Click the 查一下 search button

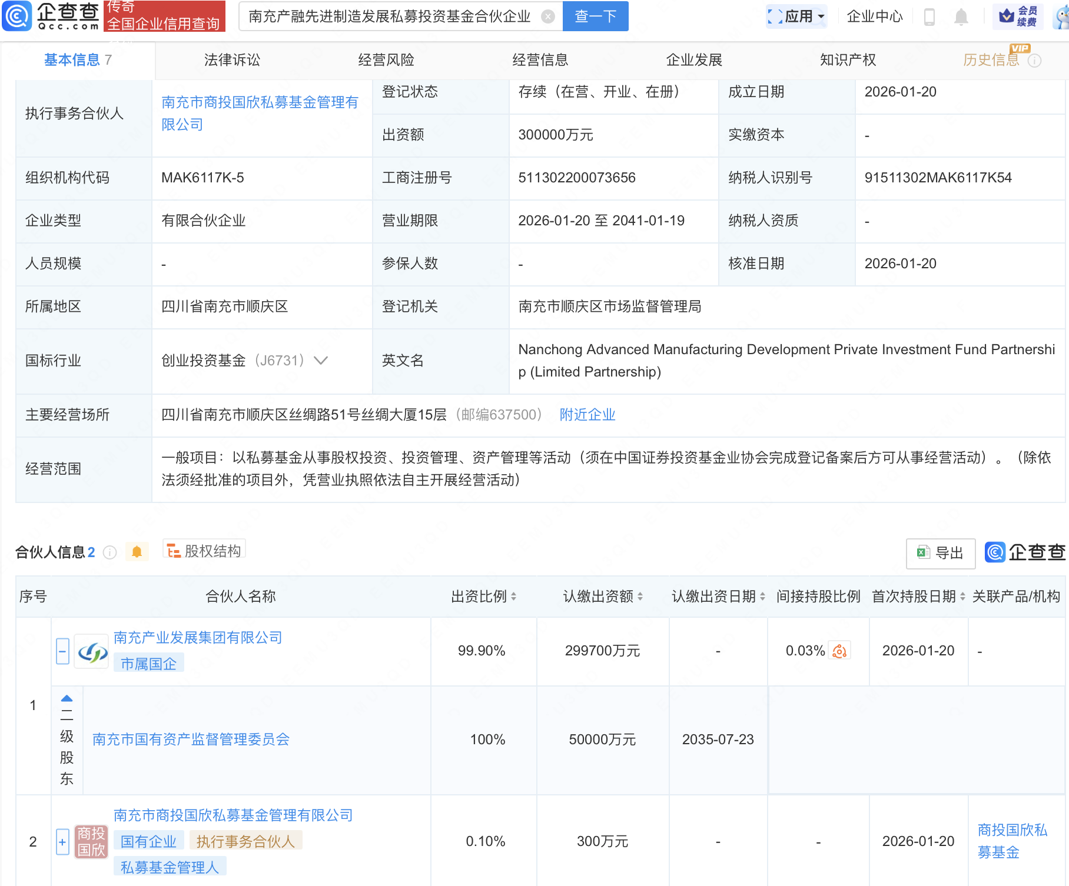[595, 16]
